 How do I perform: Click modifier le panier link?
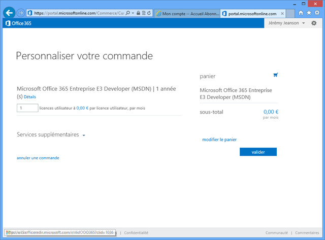pos(219,140)
